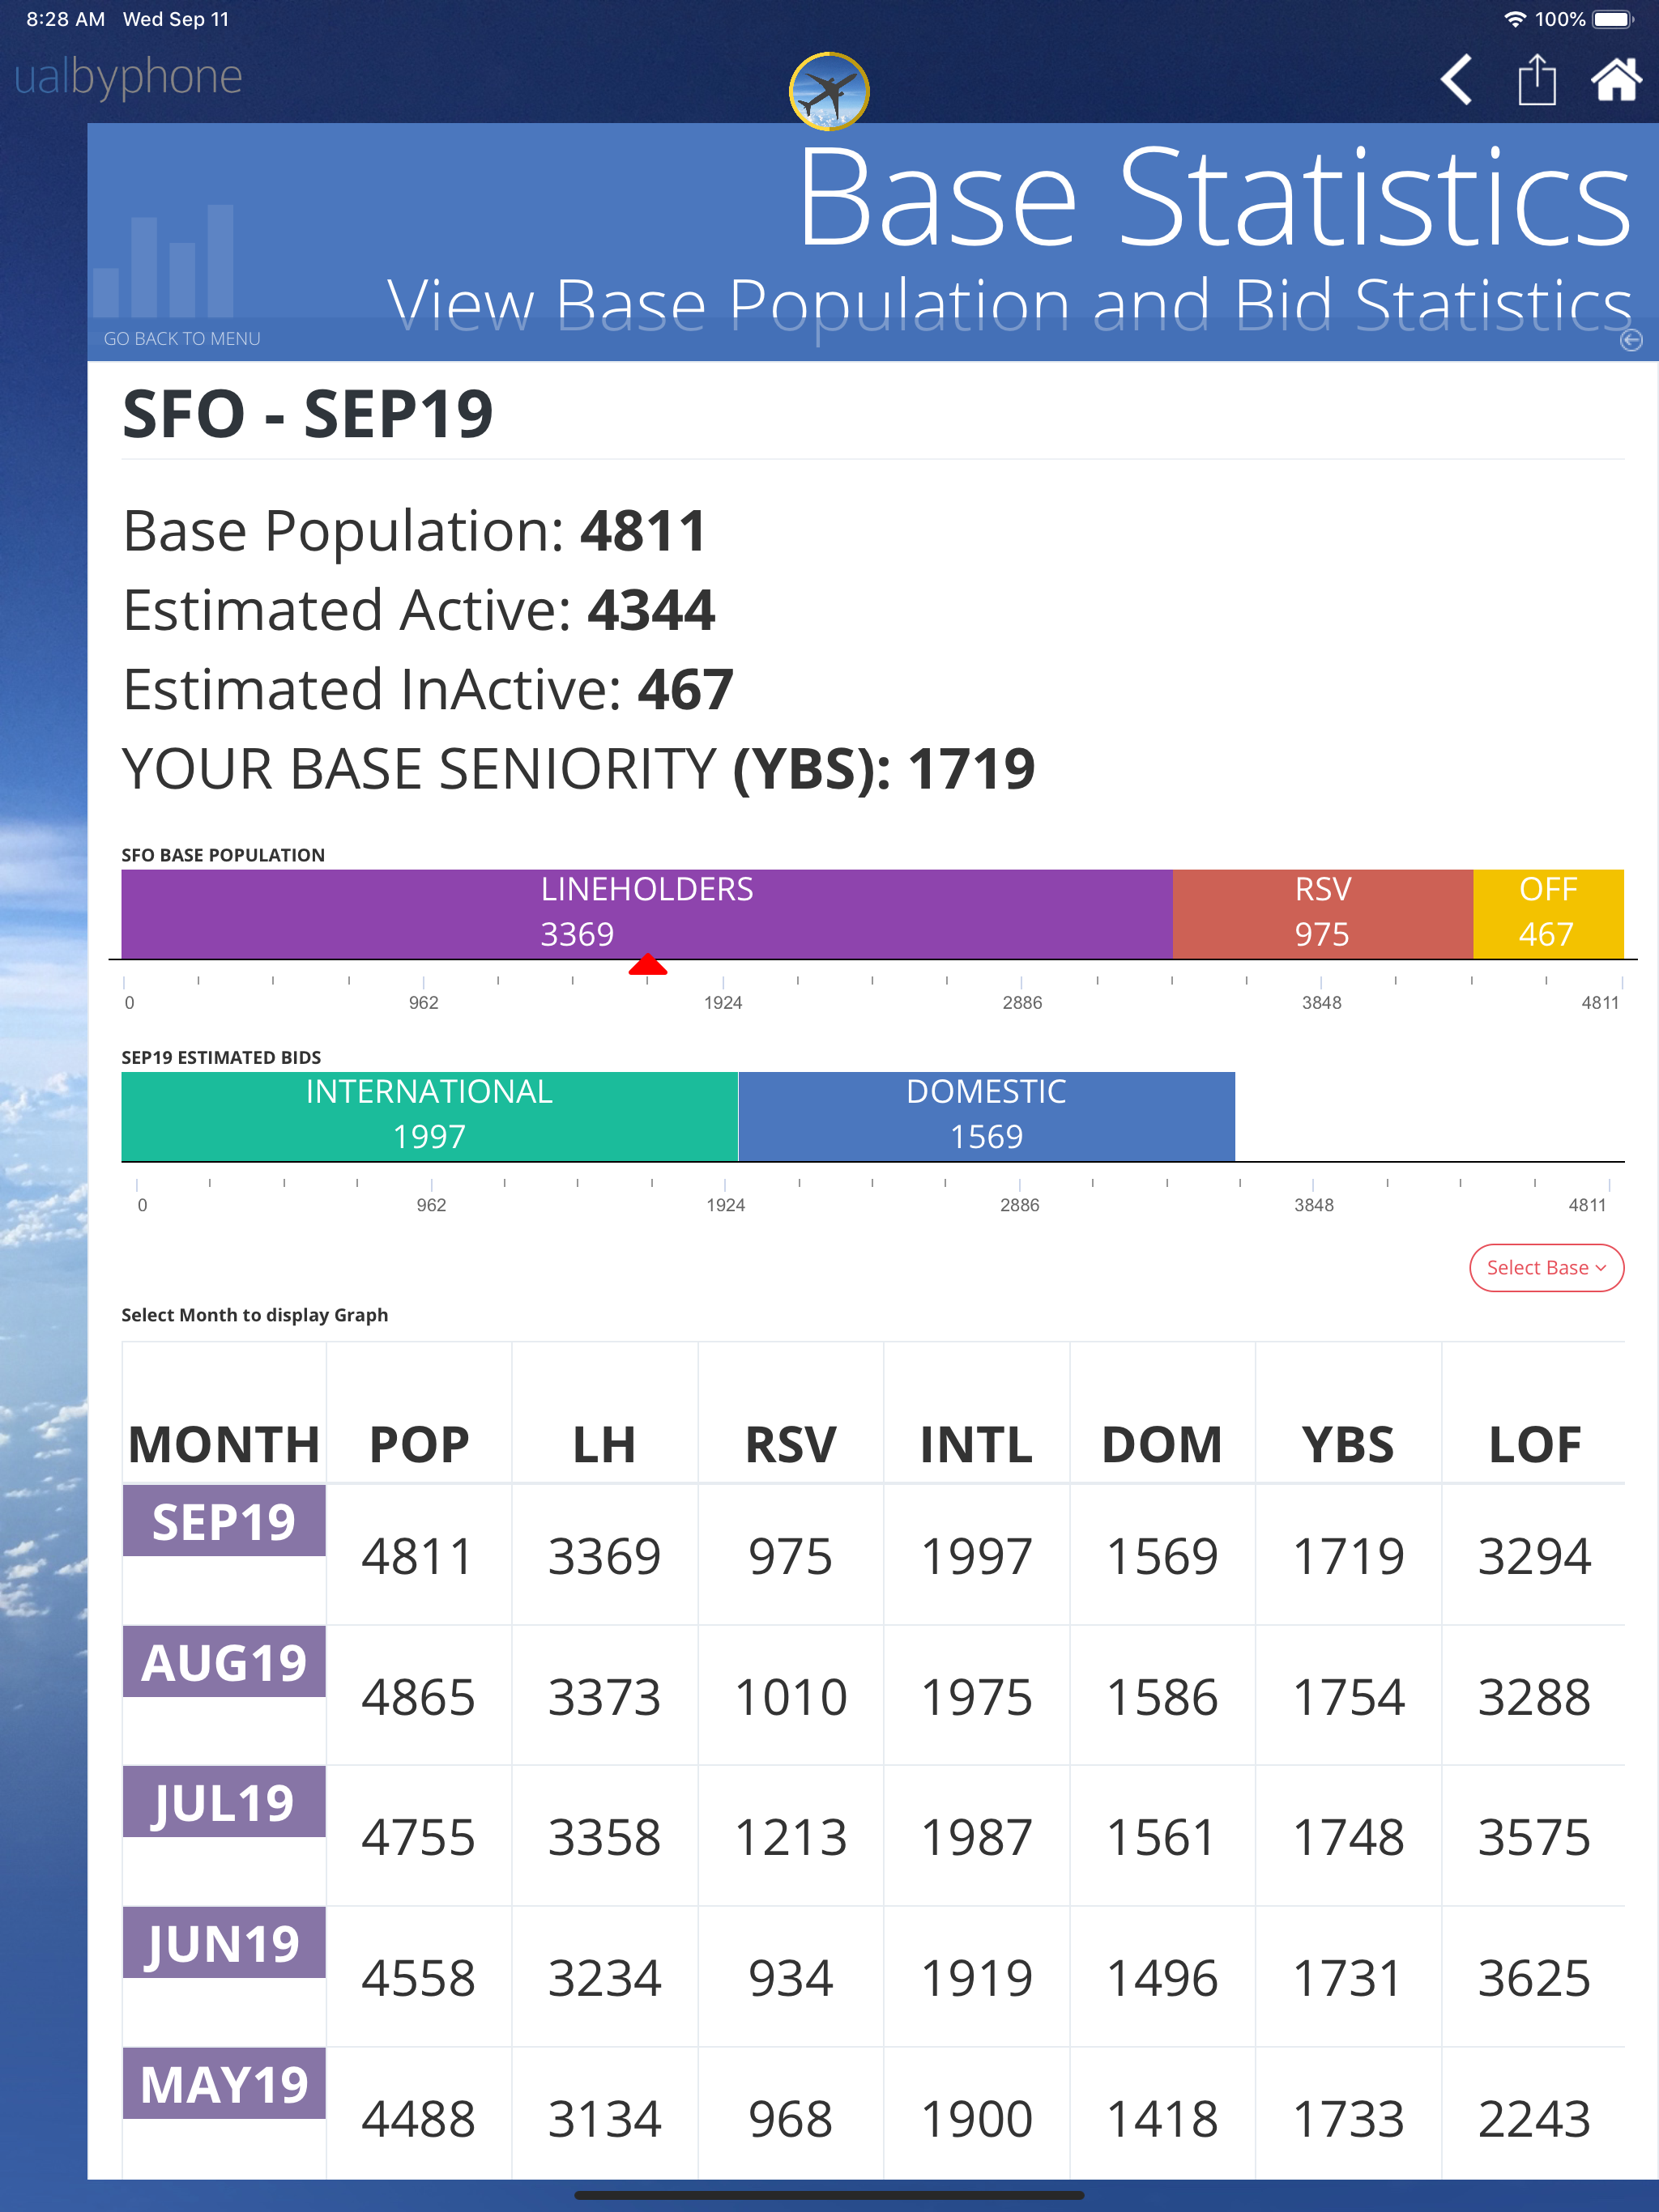Choose the MAY19 month button

(223, 2084)
